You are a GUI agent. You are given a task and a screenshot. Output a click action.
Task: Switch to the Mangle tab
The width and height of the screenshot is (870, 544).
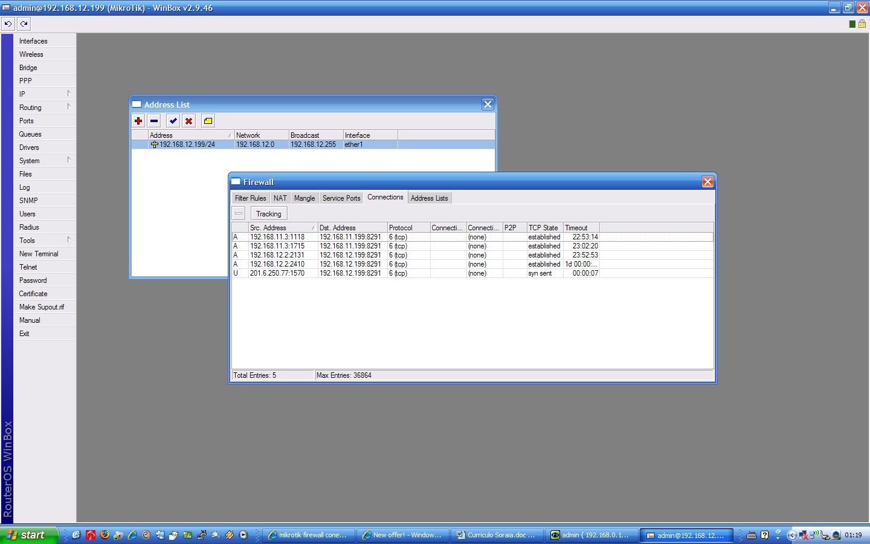[304, 198]
